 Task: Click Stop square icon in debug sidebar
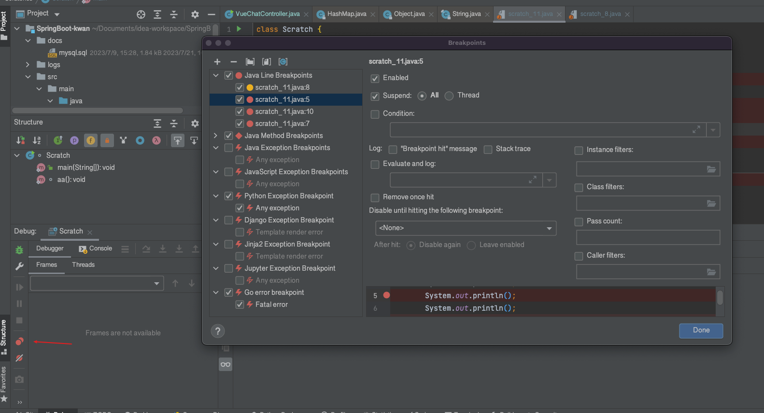click(19, 320)
